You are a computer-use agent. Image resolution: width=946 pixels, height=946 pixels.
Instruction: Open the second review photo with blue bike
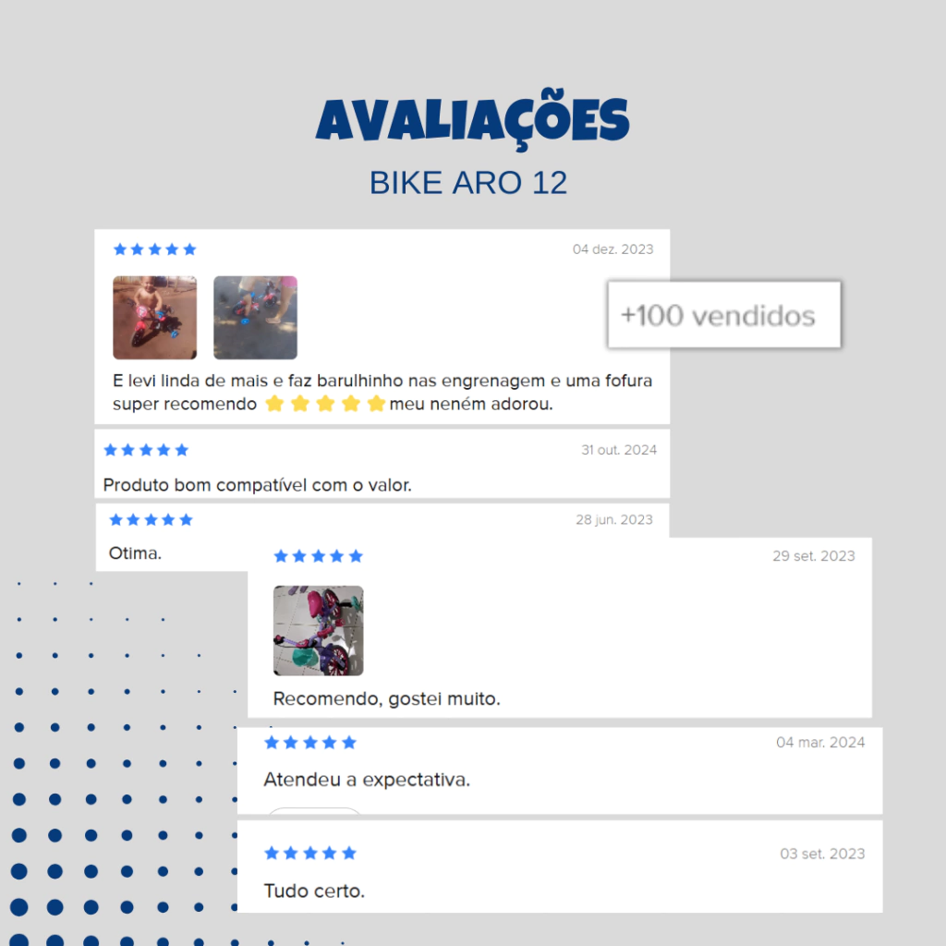255,318
